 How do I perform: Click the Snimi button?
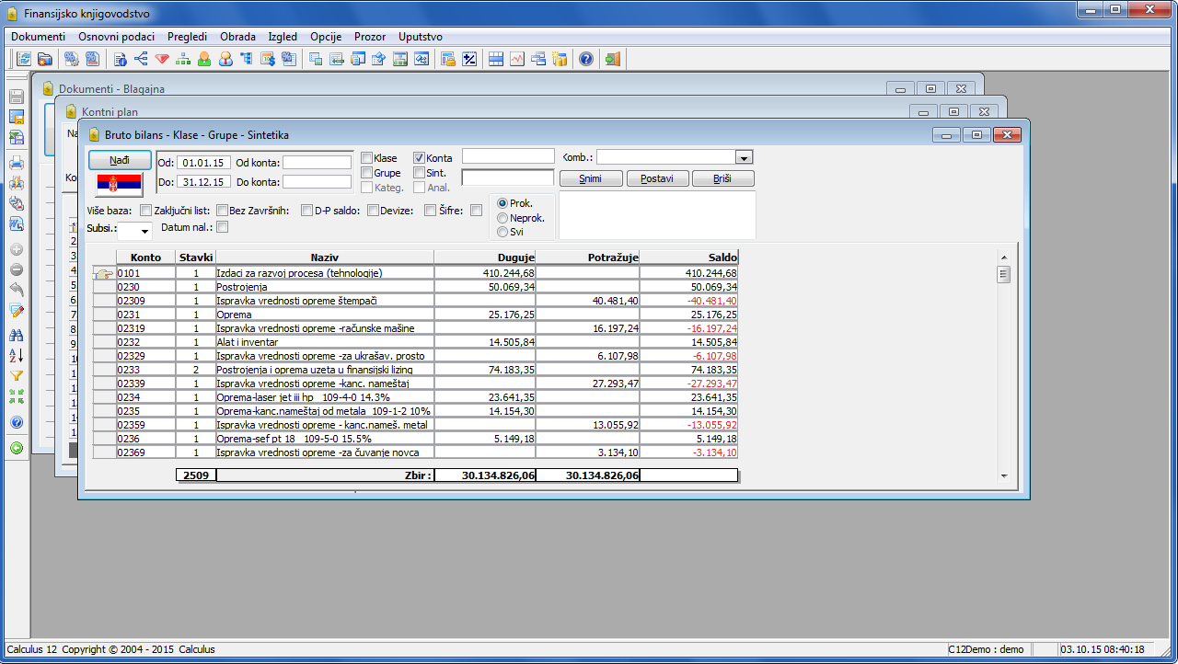click(591, 178)
